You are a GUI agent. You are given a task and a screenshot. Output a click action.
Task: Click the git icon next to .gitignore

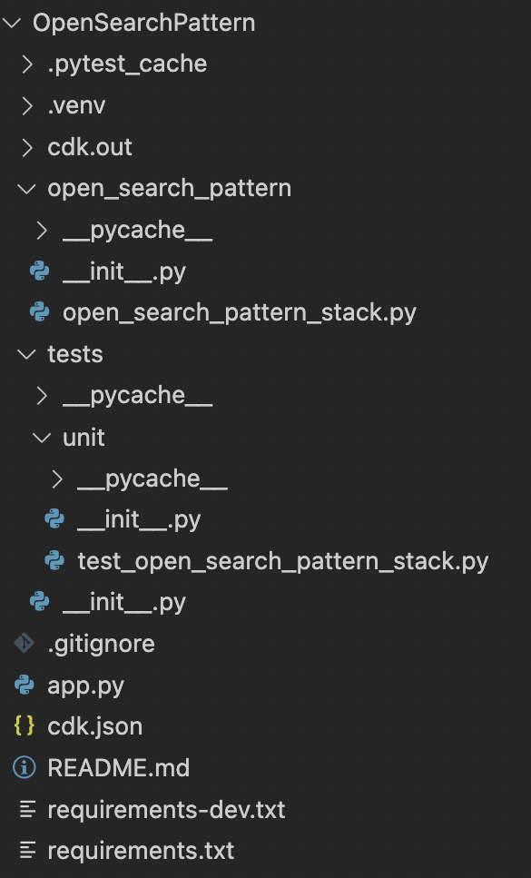[25, 644]
